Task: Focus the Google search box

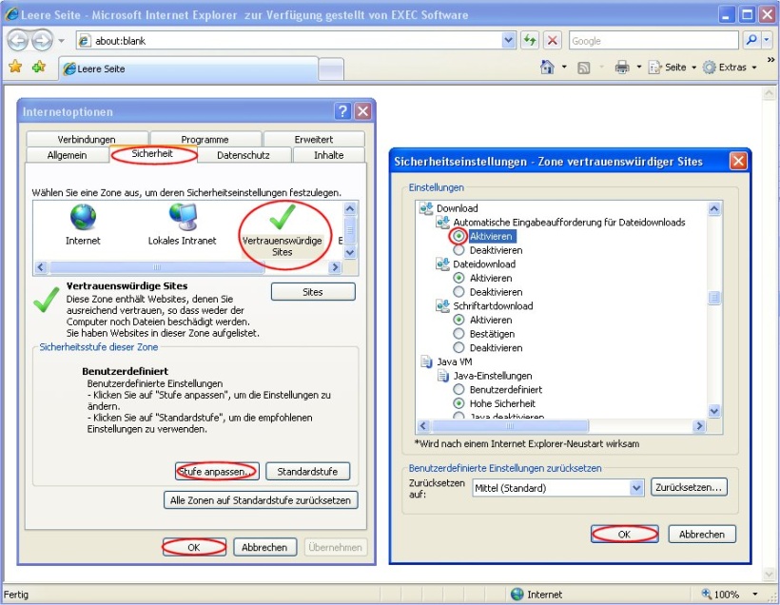Action: (x=653, y=40)
